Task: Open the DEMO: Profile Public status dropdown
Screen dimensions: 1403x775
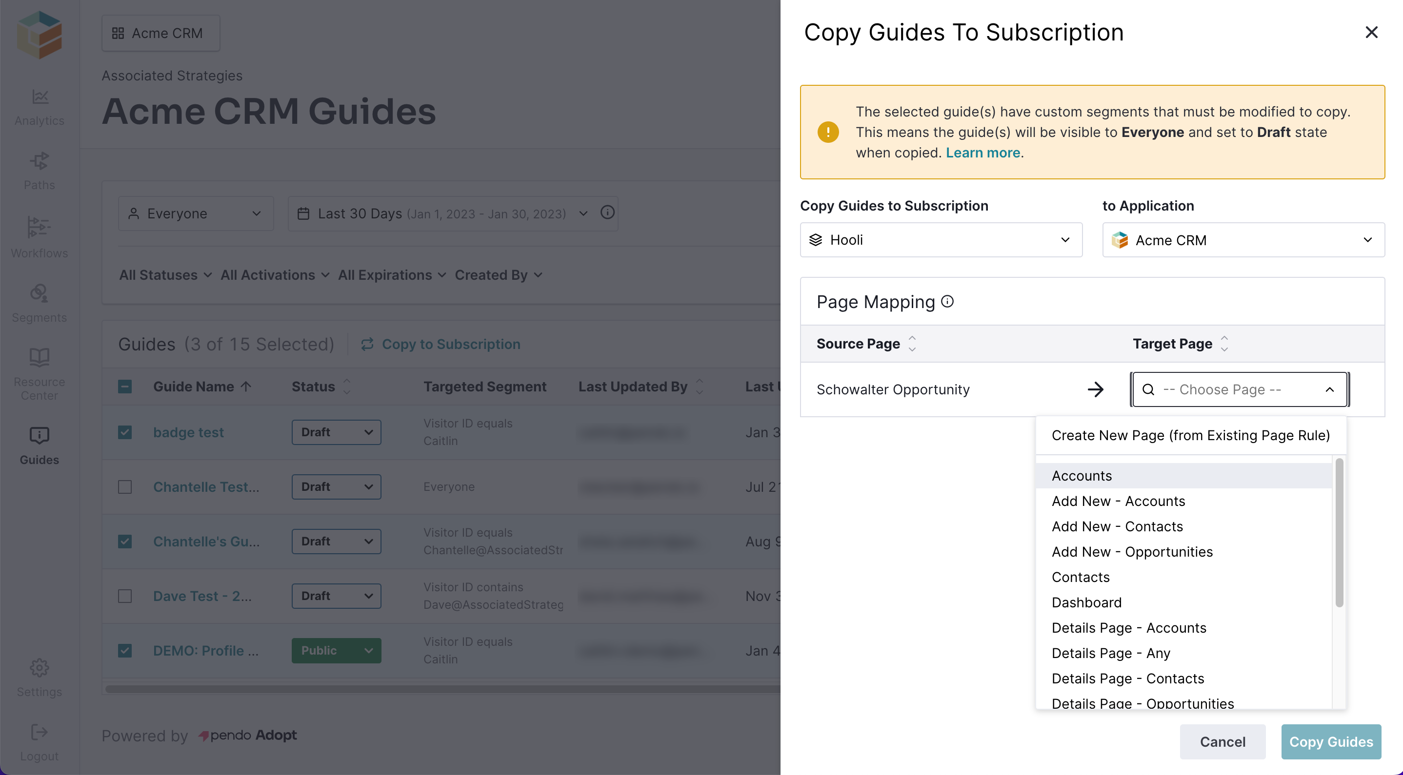Action: [x=336, y=650]
